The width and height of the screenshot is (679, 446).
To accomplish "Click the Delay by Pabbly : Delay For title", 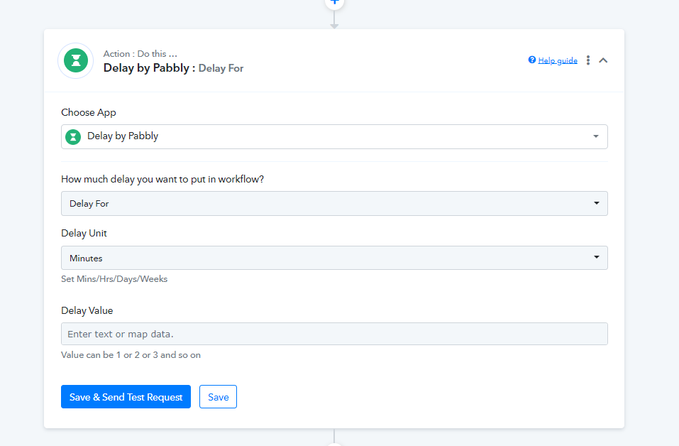I will click(x=173, y=68).
